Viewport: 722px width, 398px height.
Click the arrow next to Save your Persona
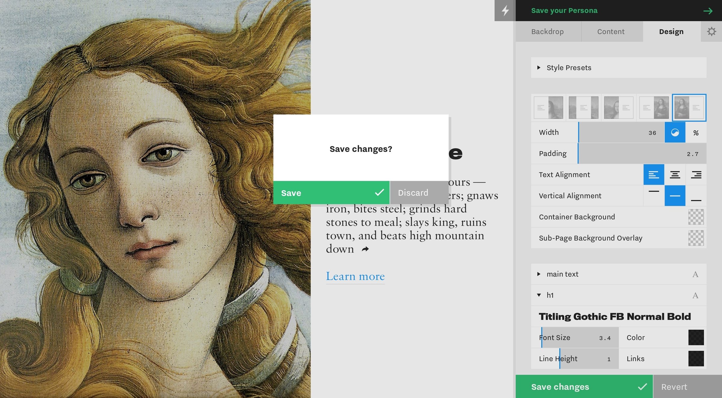coord(708,11)
